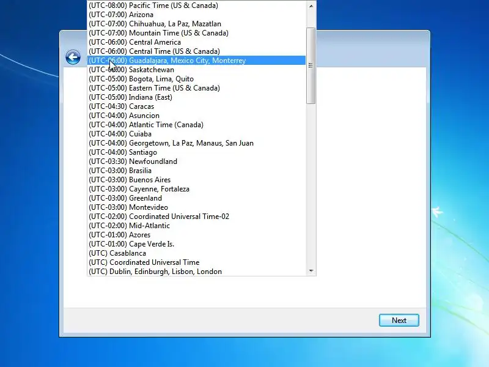The height and width of the screenshot is (367, 489).
Task: Select Guadalajara, Mexico City, Monterrey
Action: tap(196, 60)
